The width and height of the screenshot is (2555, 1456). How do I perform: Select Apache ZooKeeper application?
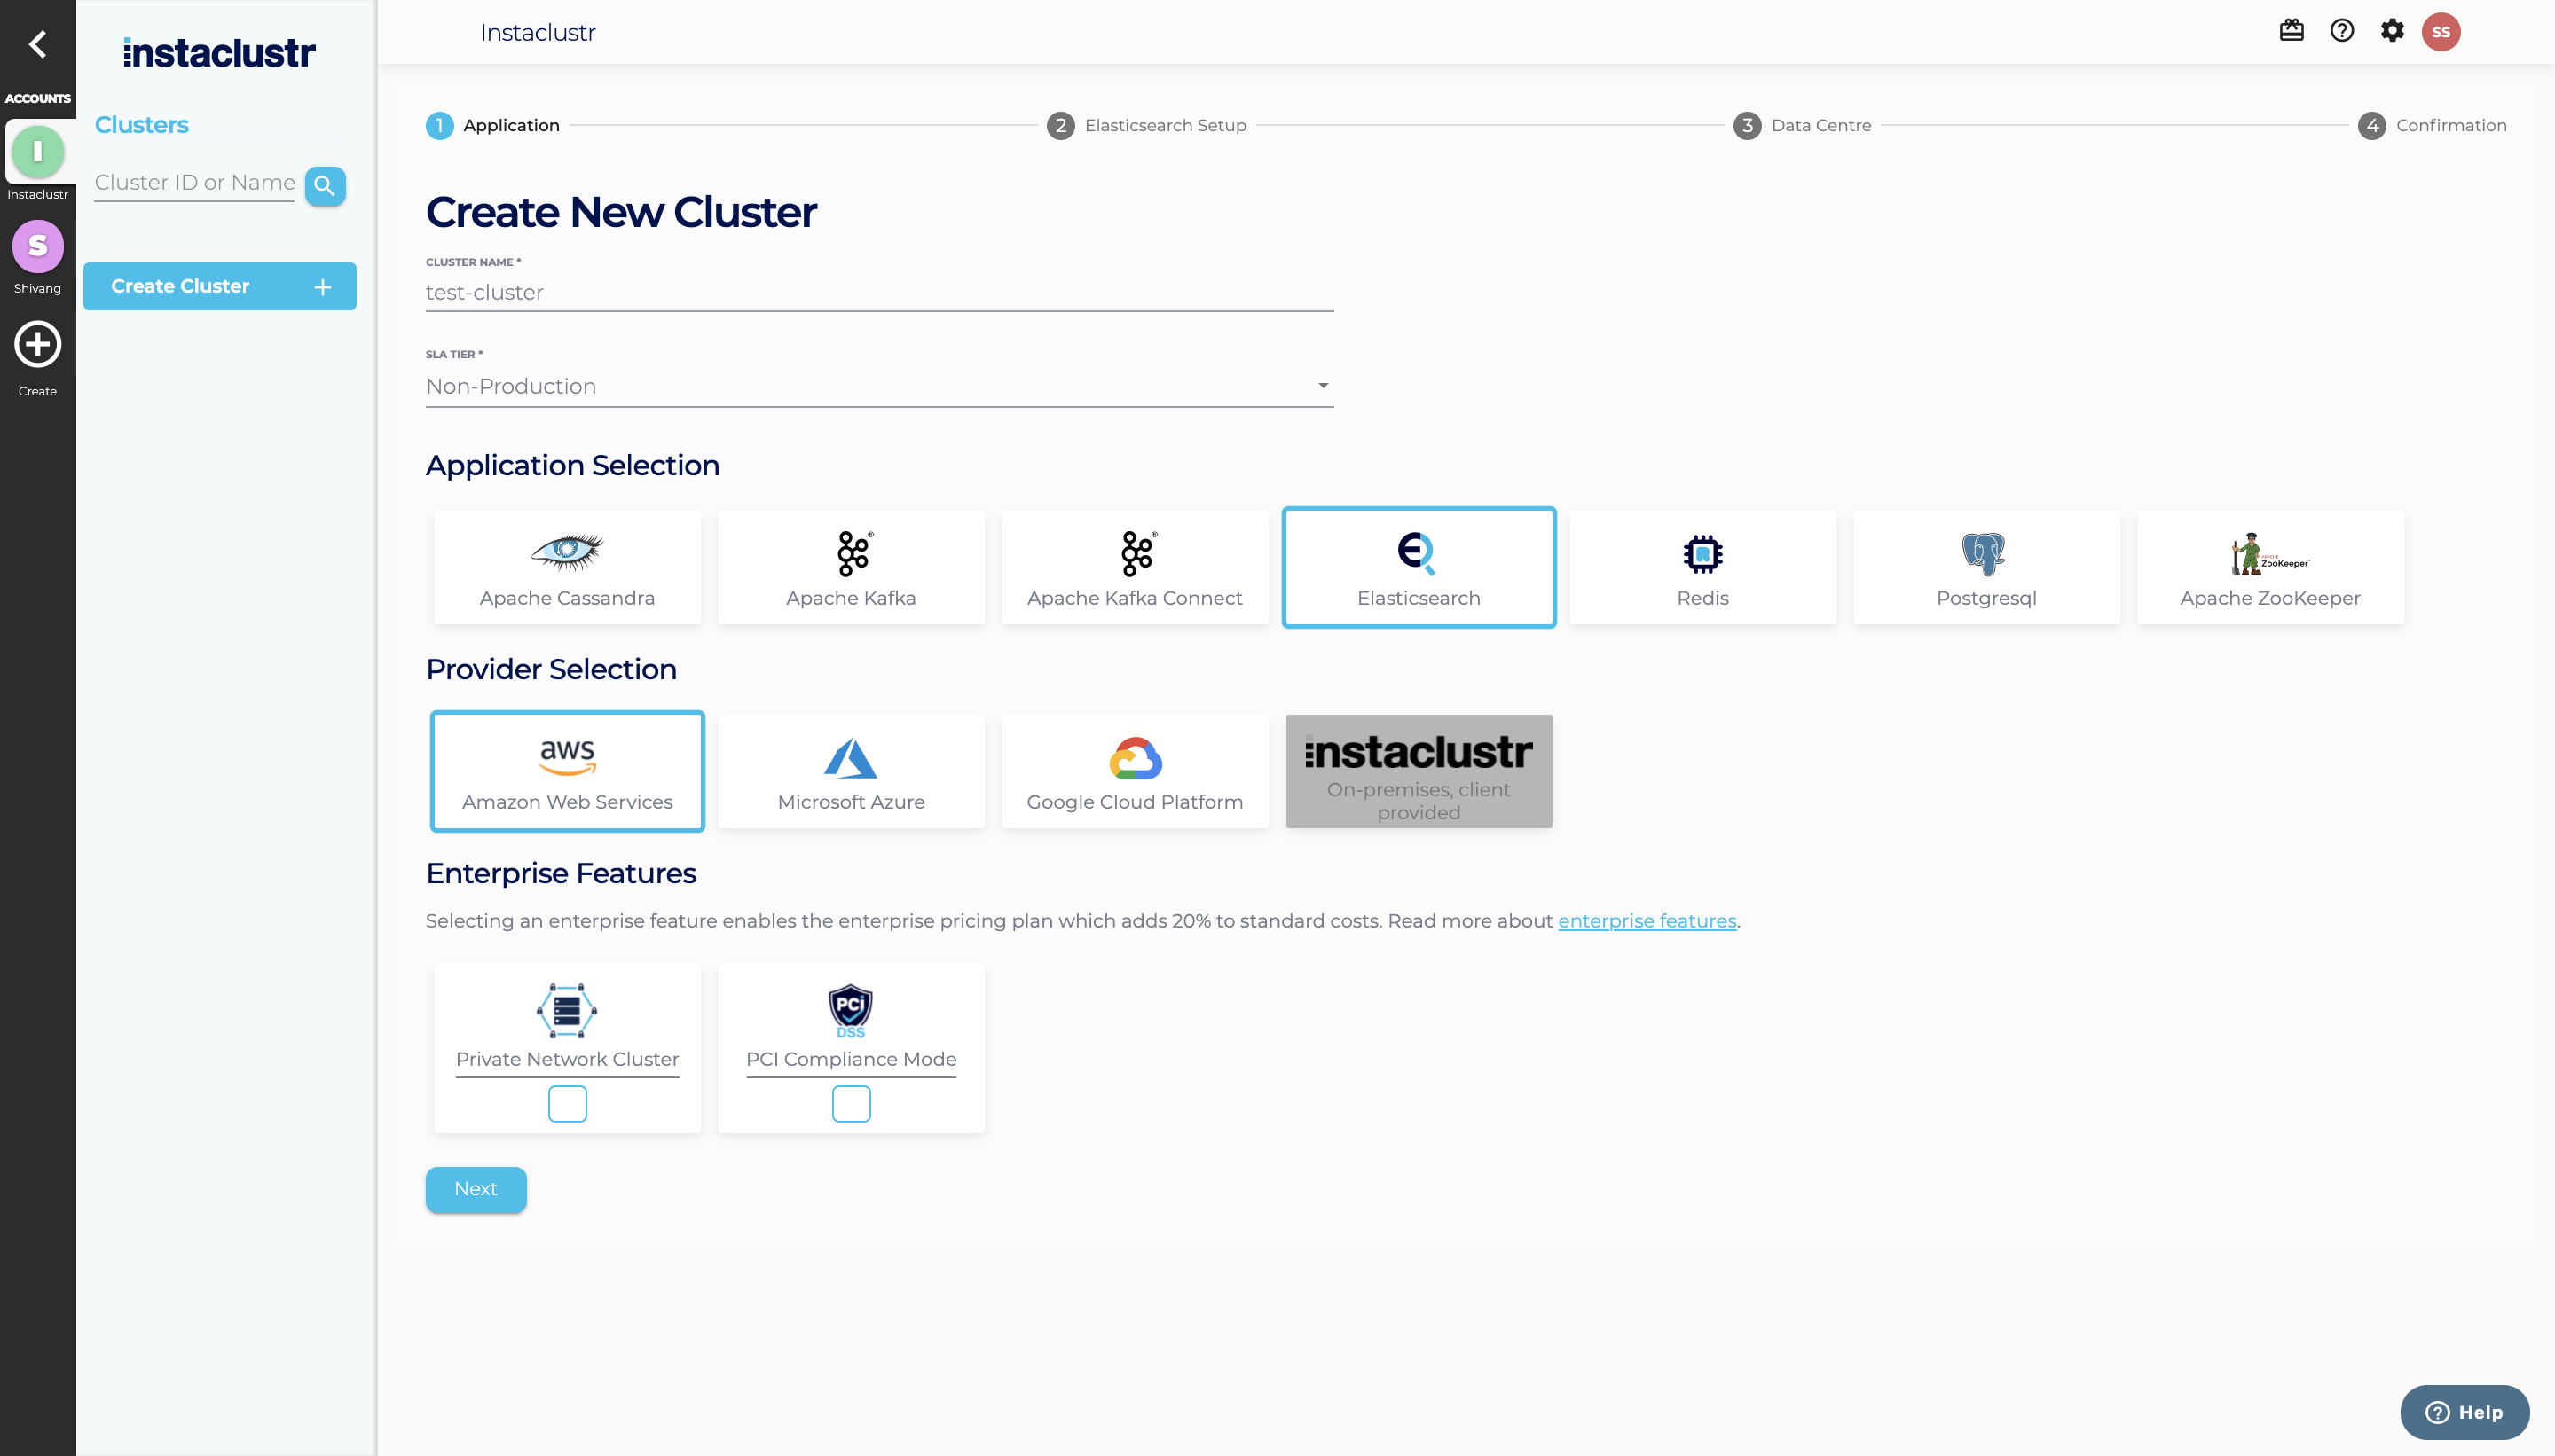coord(2268,567)
